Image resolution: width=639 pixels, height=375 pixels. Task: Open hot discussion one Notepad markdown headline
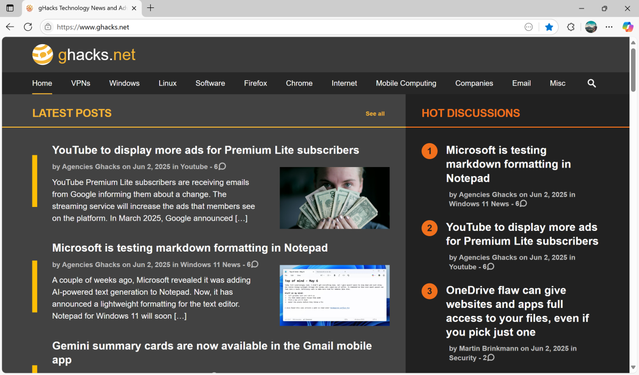coord(509,164)
